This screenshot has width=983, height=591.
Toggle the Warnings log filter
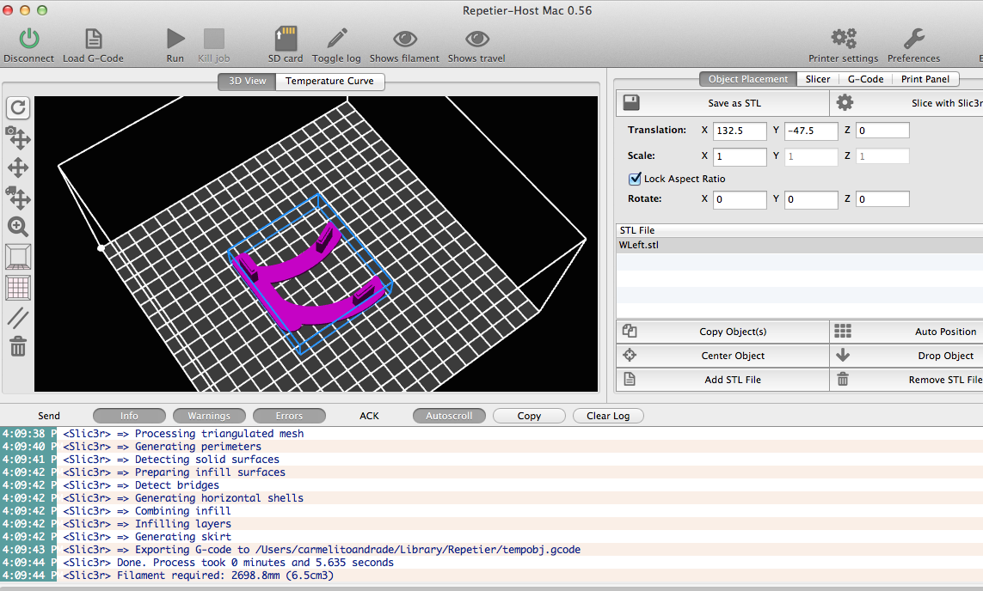pos(209,416)
